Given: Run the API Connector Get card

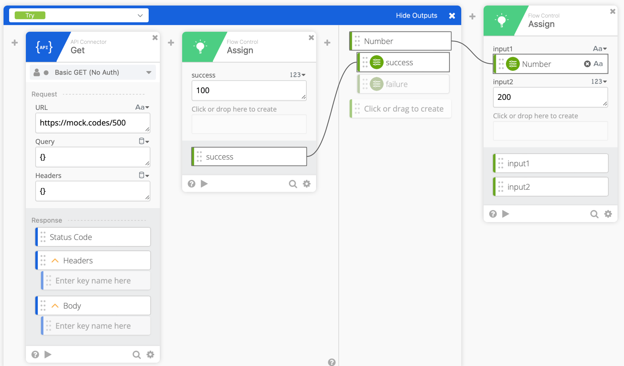Looking at the screenshot, I should click(x=48, y=355).
